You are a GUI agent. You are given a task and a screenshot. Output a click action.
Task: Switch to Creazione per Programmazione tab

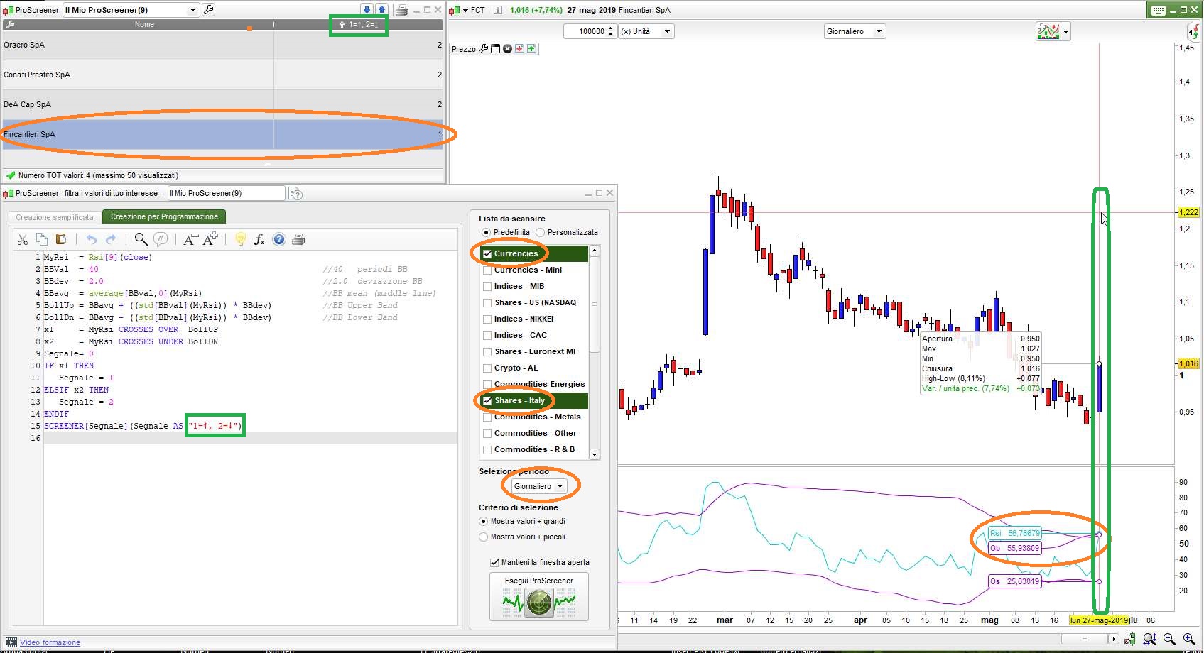tap(164, 216)
